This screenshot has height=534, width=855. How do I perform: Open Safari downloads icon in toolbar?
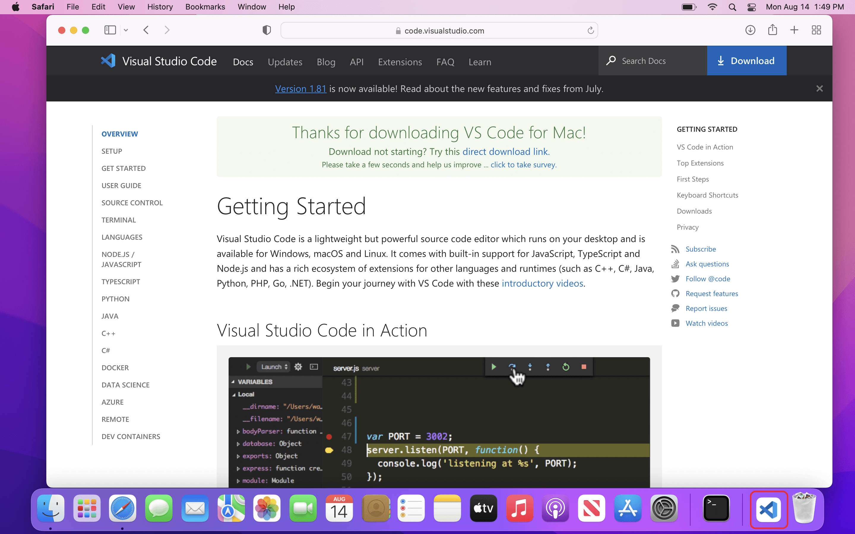[750, 30]
